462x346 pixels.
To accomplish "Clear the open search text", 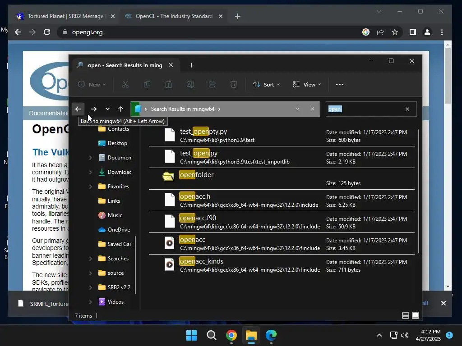I will tap(407, 109).
